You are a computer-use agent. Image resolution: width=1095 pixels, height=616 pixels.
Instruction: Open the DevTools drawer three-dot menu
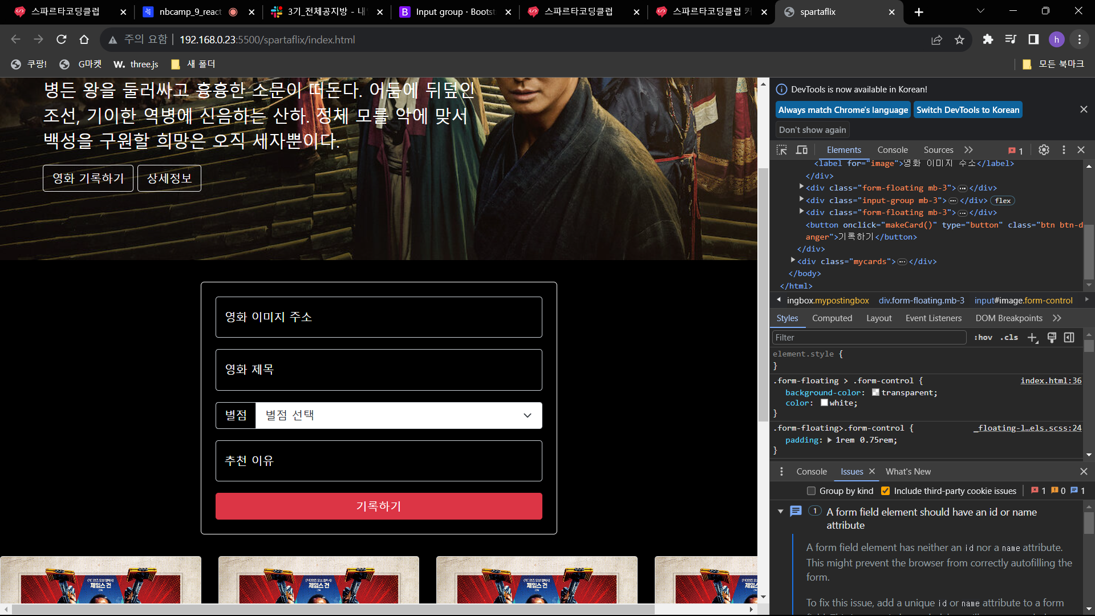point(782,472)
